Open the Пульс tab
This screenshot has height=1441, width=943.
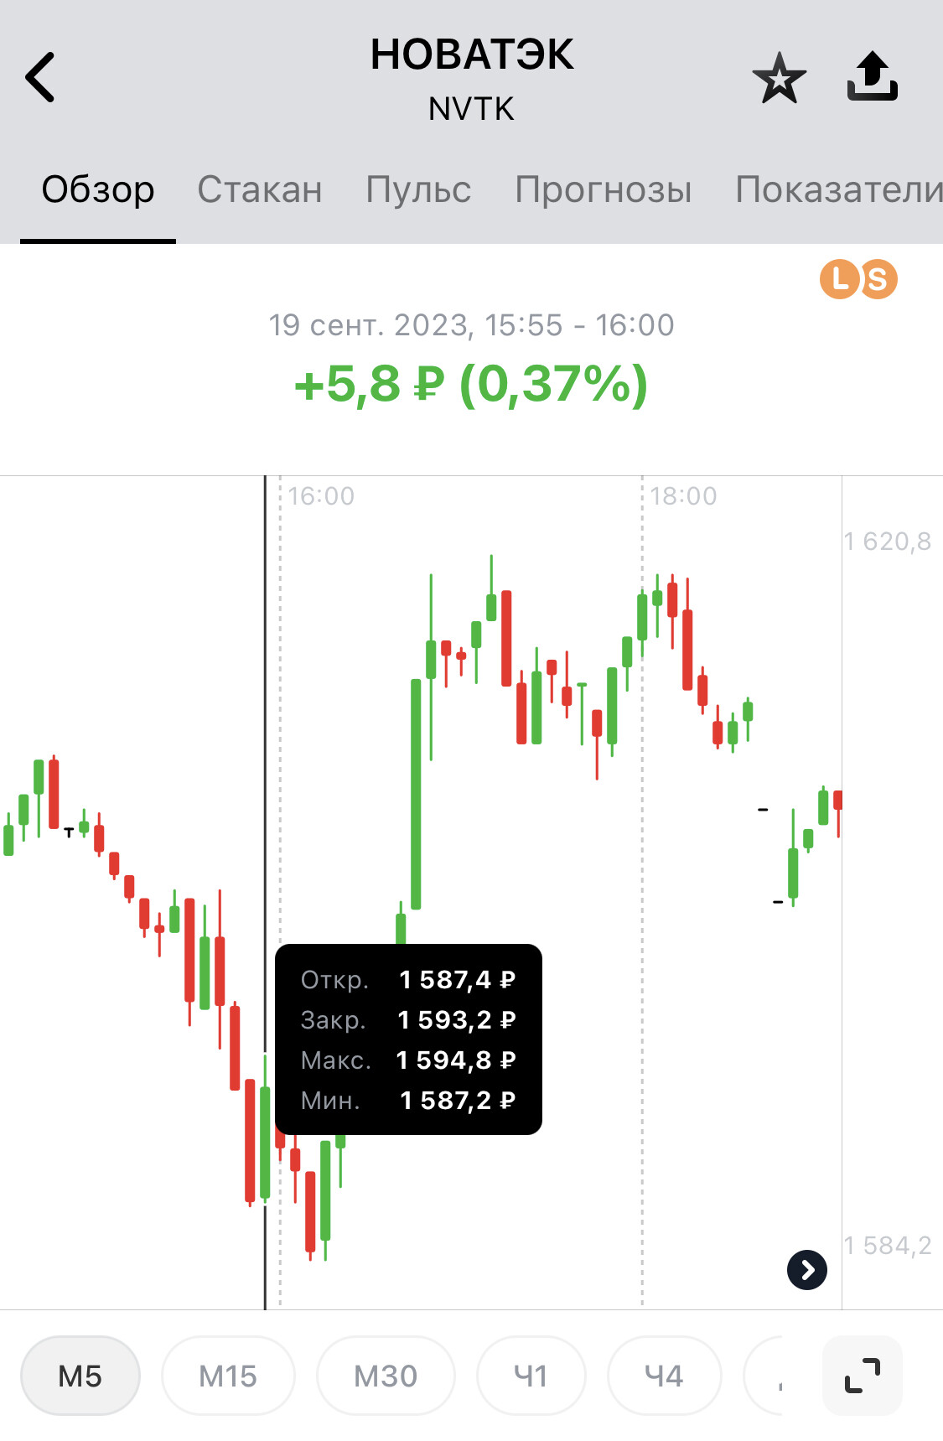click(x=418, y=189)
